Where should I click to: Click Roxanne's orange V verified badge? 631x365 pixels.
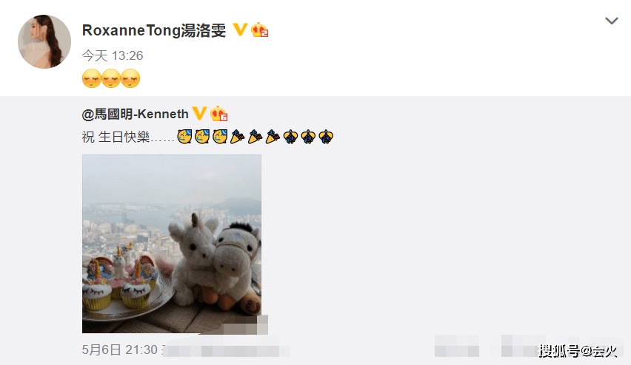(240, 30)
